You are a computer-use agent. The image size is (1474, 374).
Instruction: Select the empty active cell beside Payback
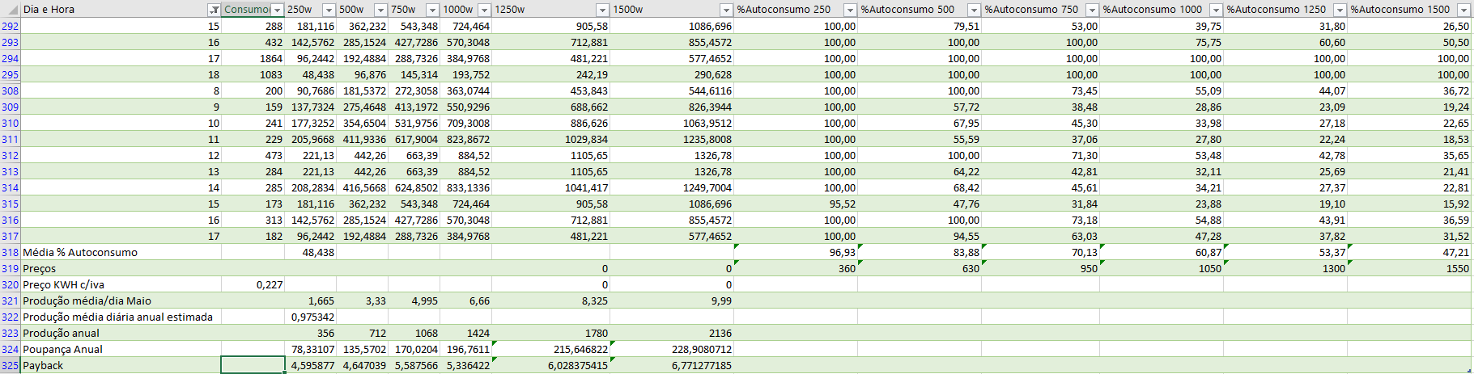(x=253, y=365)
